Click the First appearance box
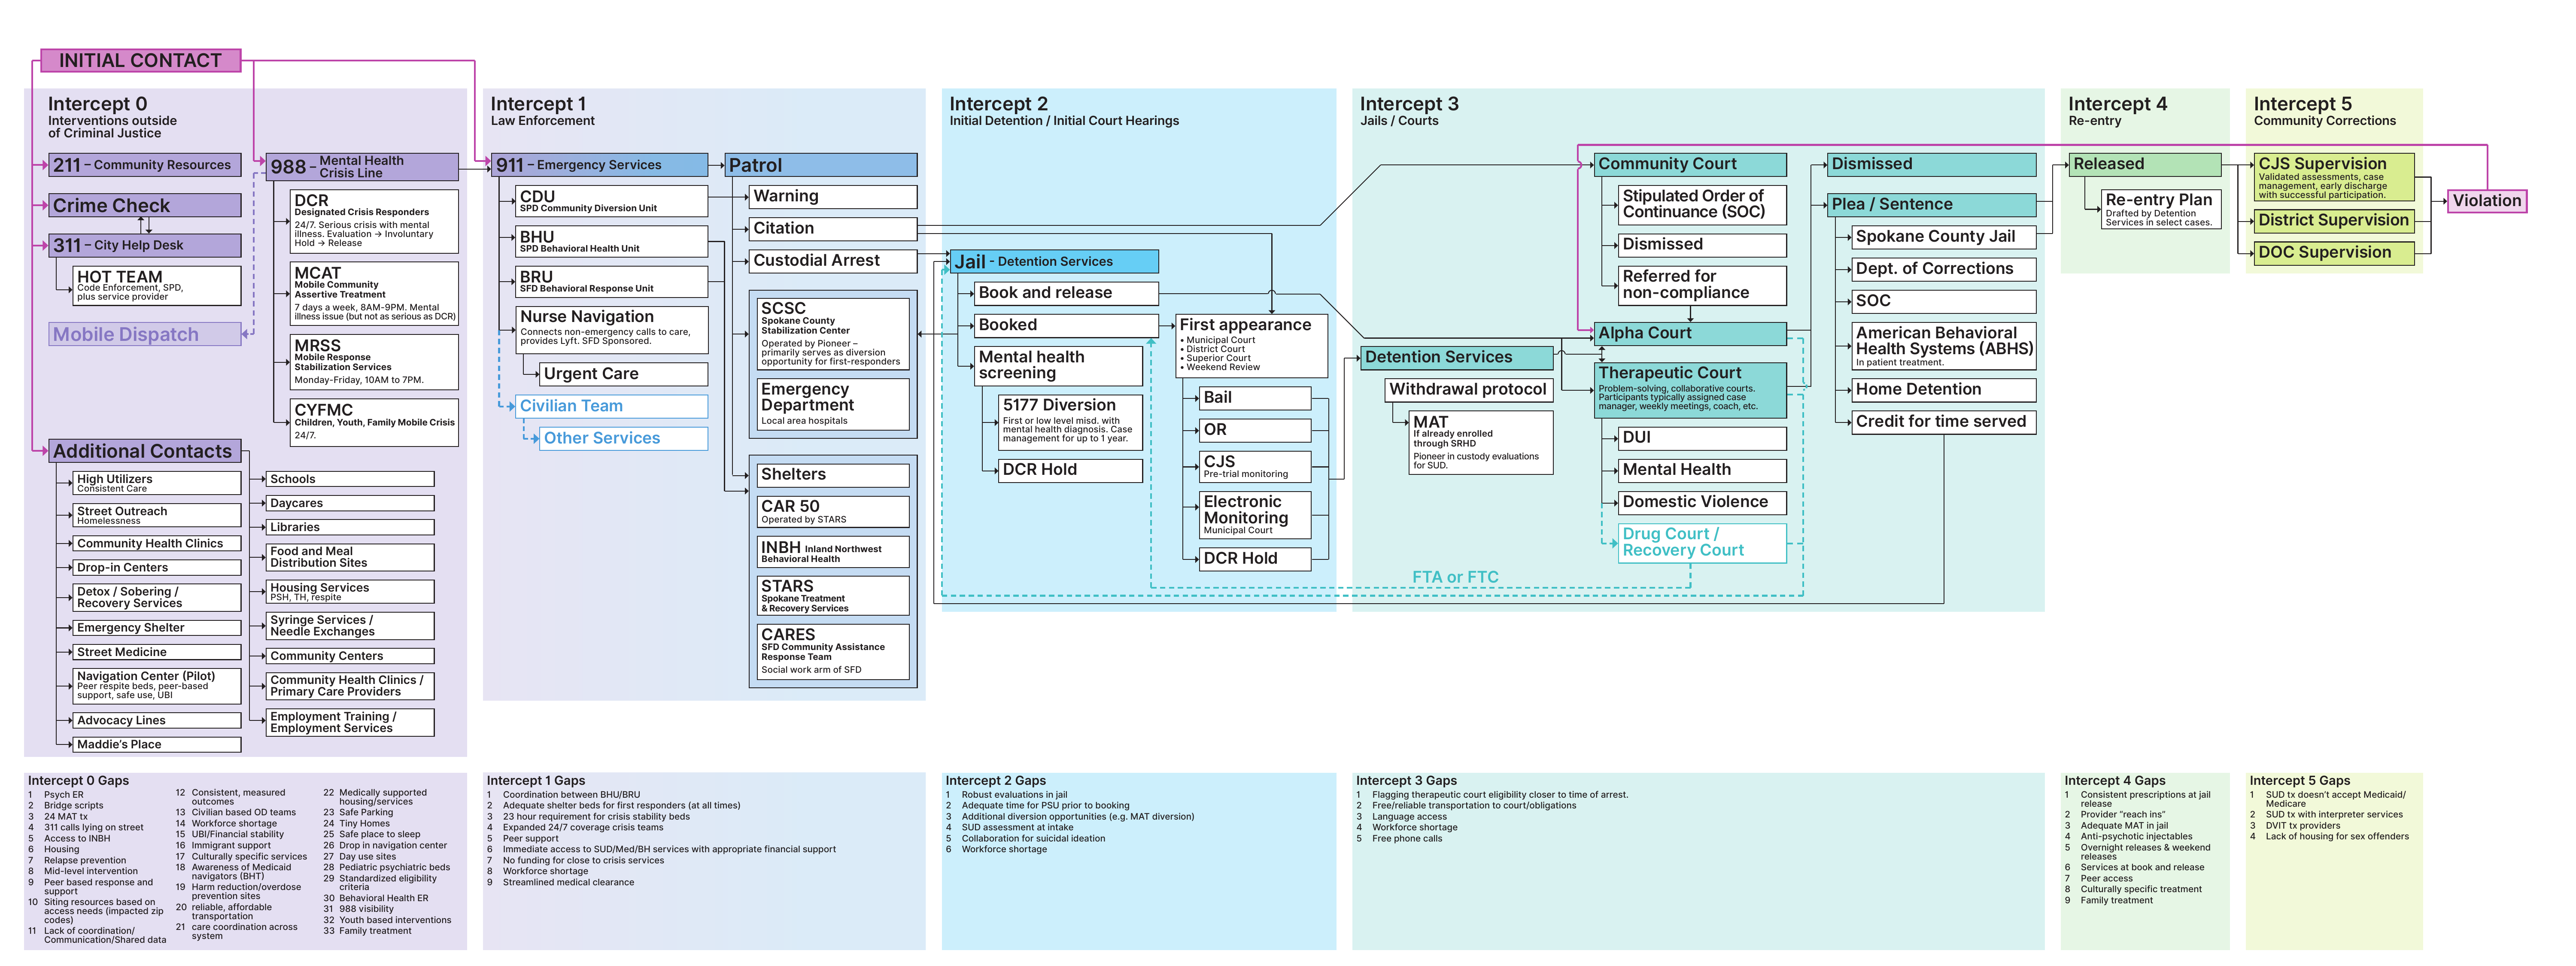The image size is (2576, 966). click(x=1251, y=346)
